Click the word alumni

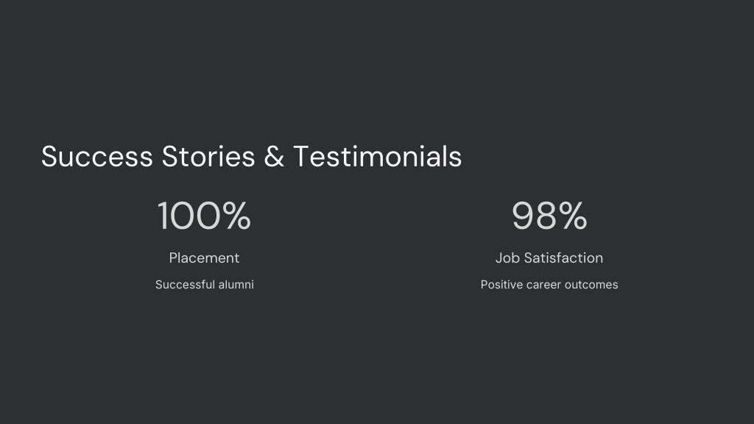pos(236,285)
